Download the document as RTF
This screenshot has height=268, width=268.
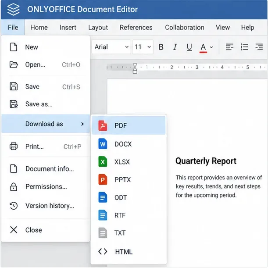[129, 215]
